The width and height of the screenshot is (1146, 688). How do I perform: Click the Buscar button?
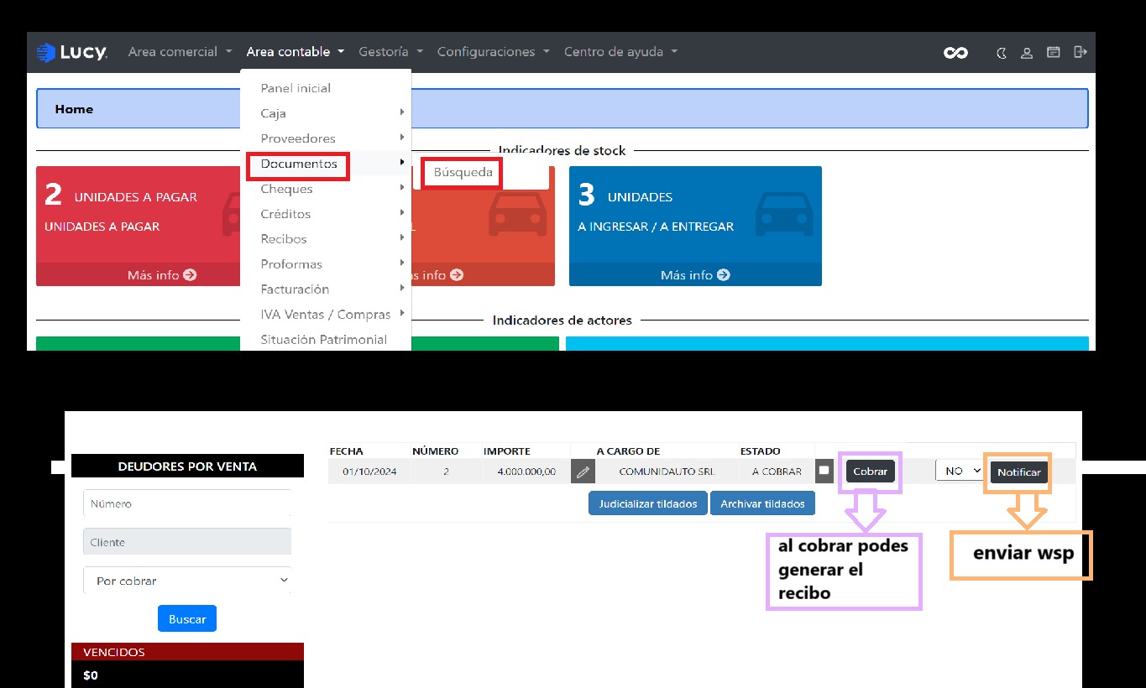[187, 619]
